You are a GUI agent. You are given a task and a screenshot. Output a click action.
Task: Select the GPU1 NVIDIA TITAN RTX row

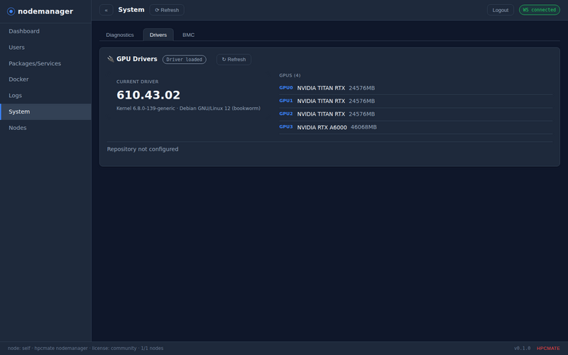416,101
